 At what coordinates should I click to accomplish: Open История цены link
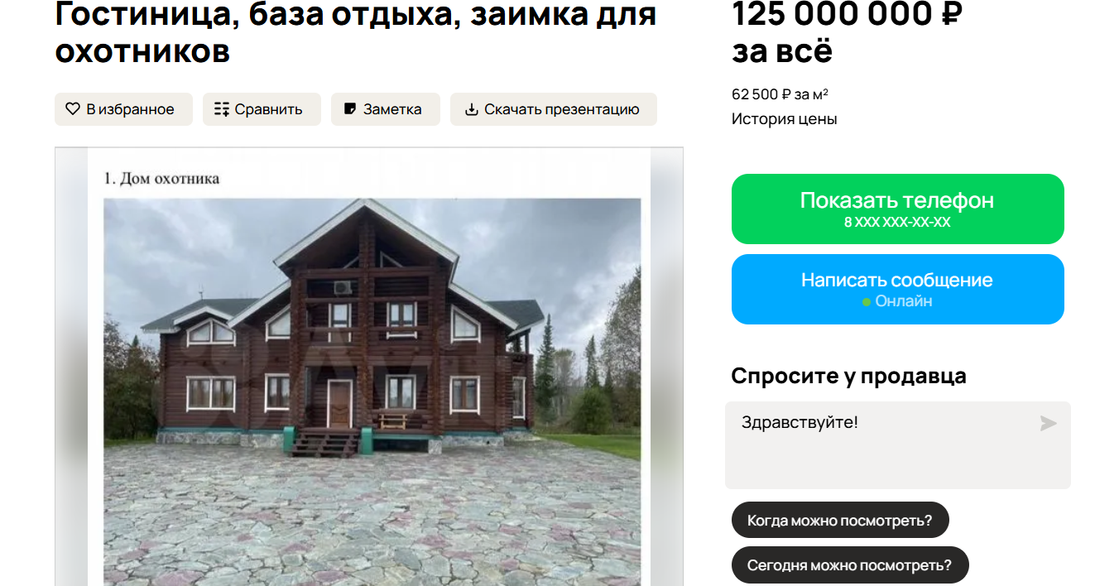(784, 119)
